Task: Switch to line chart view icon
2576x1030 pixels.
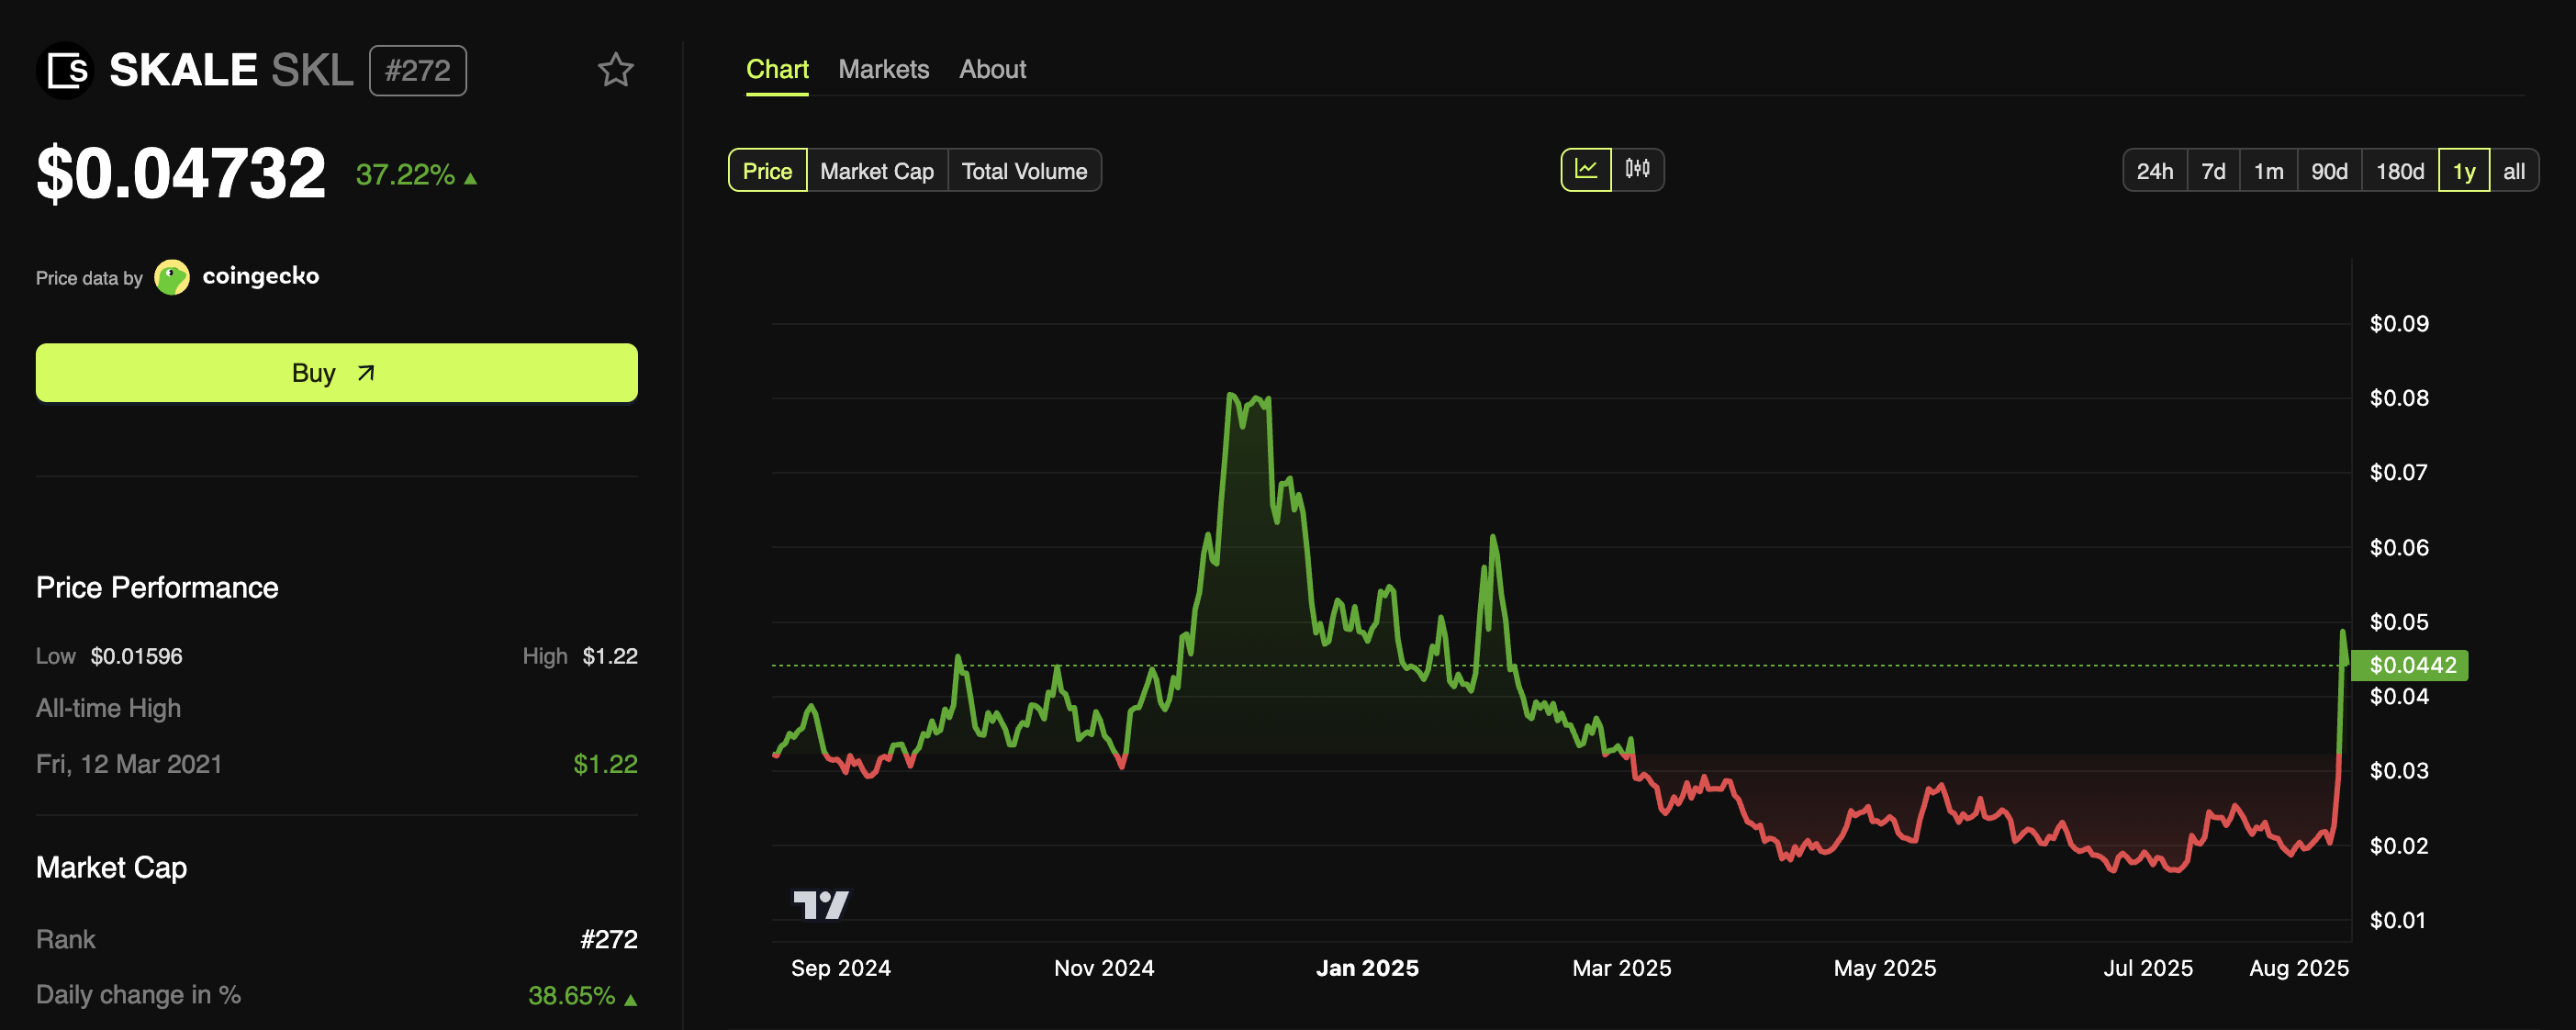Action: click(x=1586, y=169)
